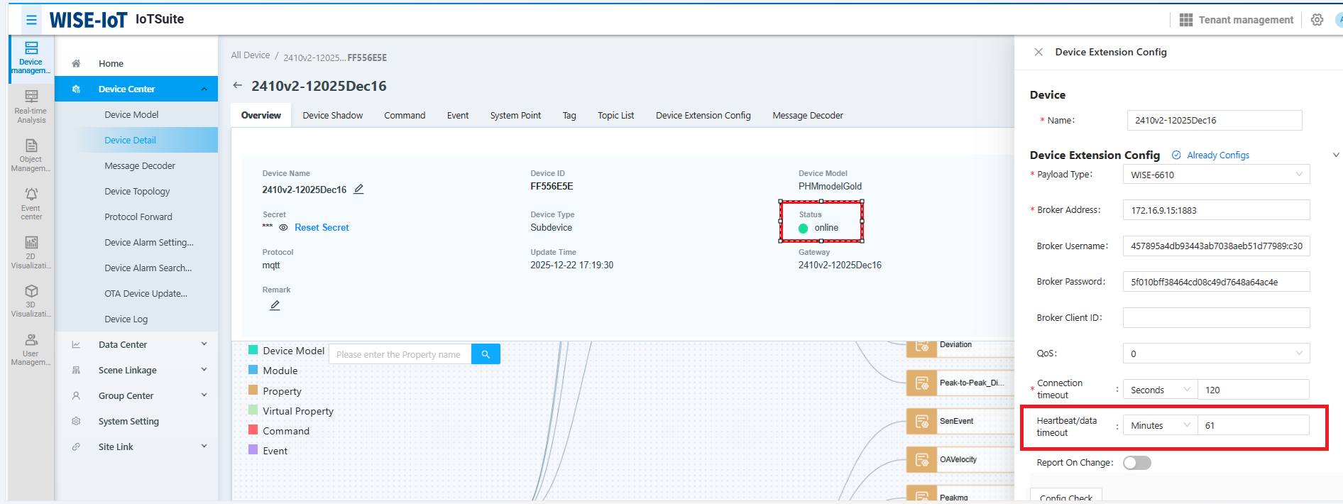Switch to Topic List tab
Screen dimensions: 1343x504
click(615, 115)
